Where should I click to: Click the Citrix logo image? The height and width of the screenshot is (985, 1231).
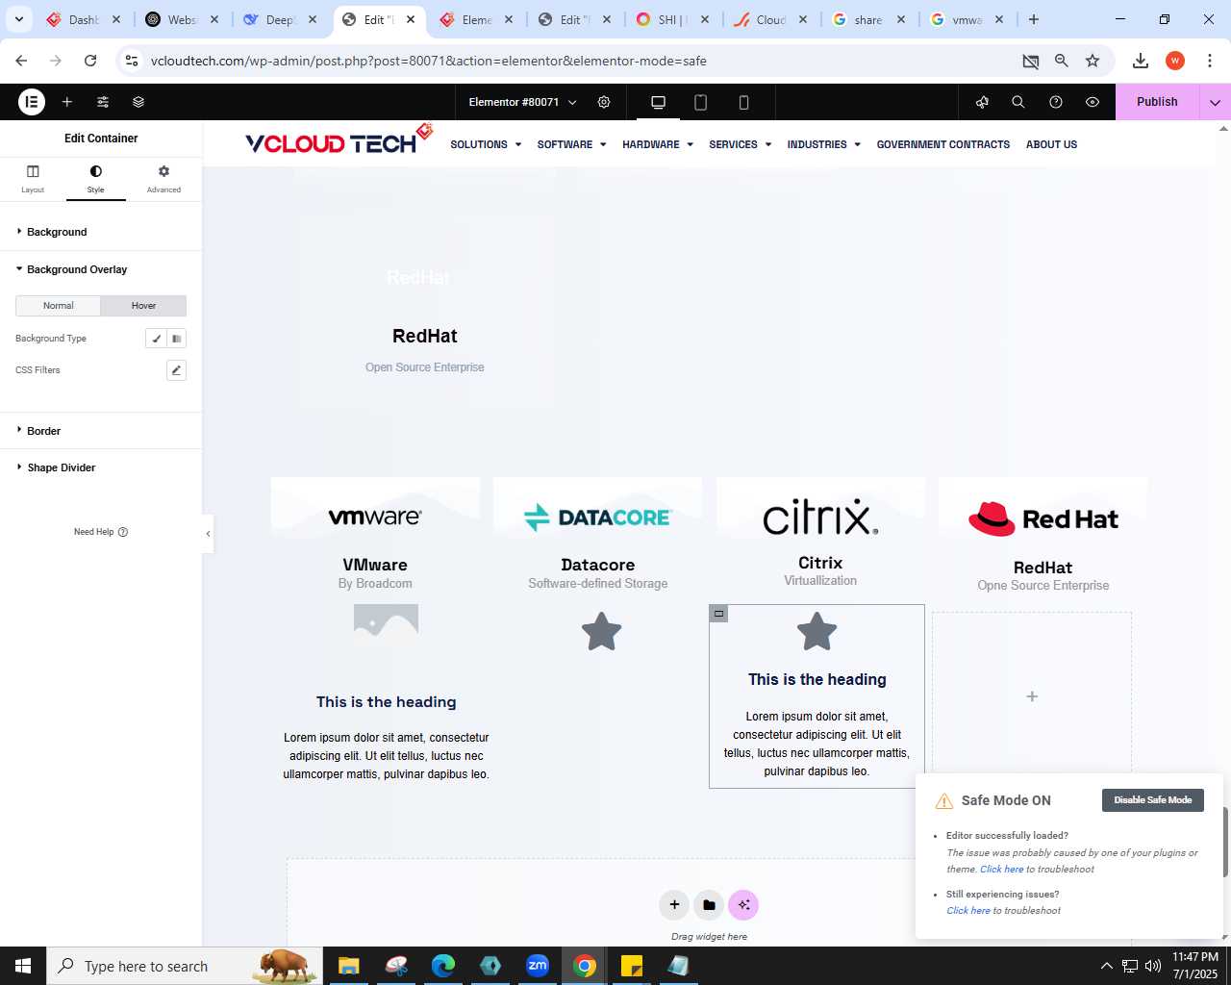pyautogui.click(x=820, y=517)
